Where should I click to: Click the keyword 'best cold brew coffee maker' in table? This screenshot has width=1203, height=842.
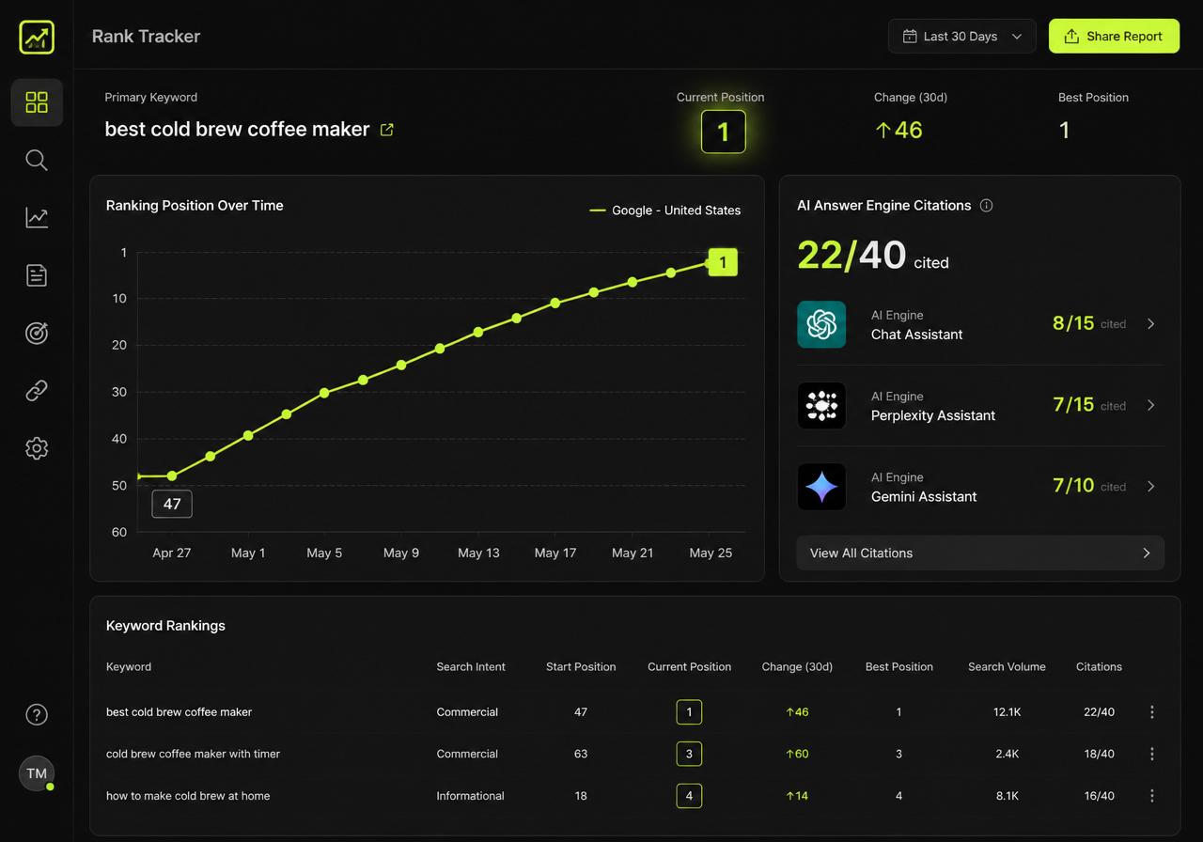(180, 712)
